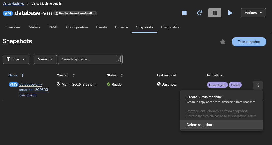The height and width of the screenshot is (145, 272).
Task: Click the GuestAgent indication label
Action: coord(217,85)
